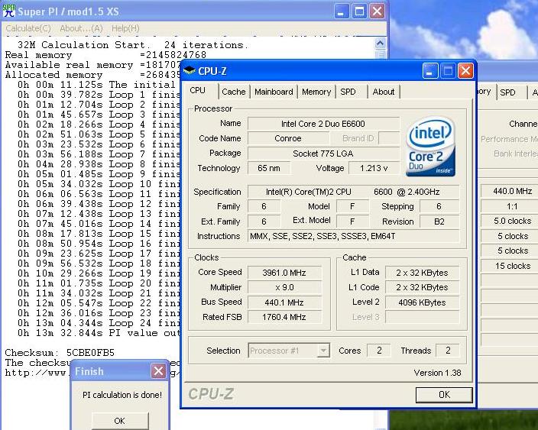The image size is (538, 430).
Task: Minimize the Super PI window
Action: coord(342,11)
